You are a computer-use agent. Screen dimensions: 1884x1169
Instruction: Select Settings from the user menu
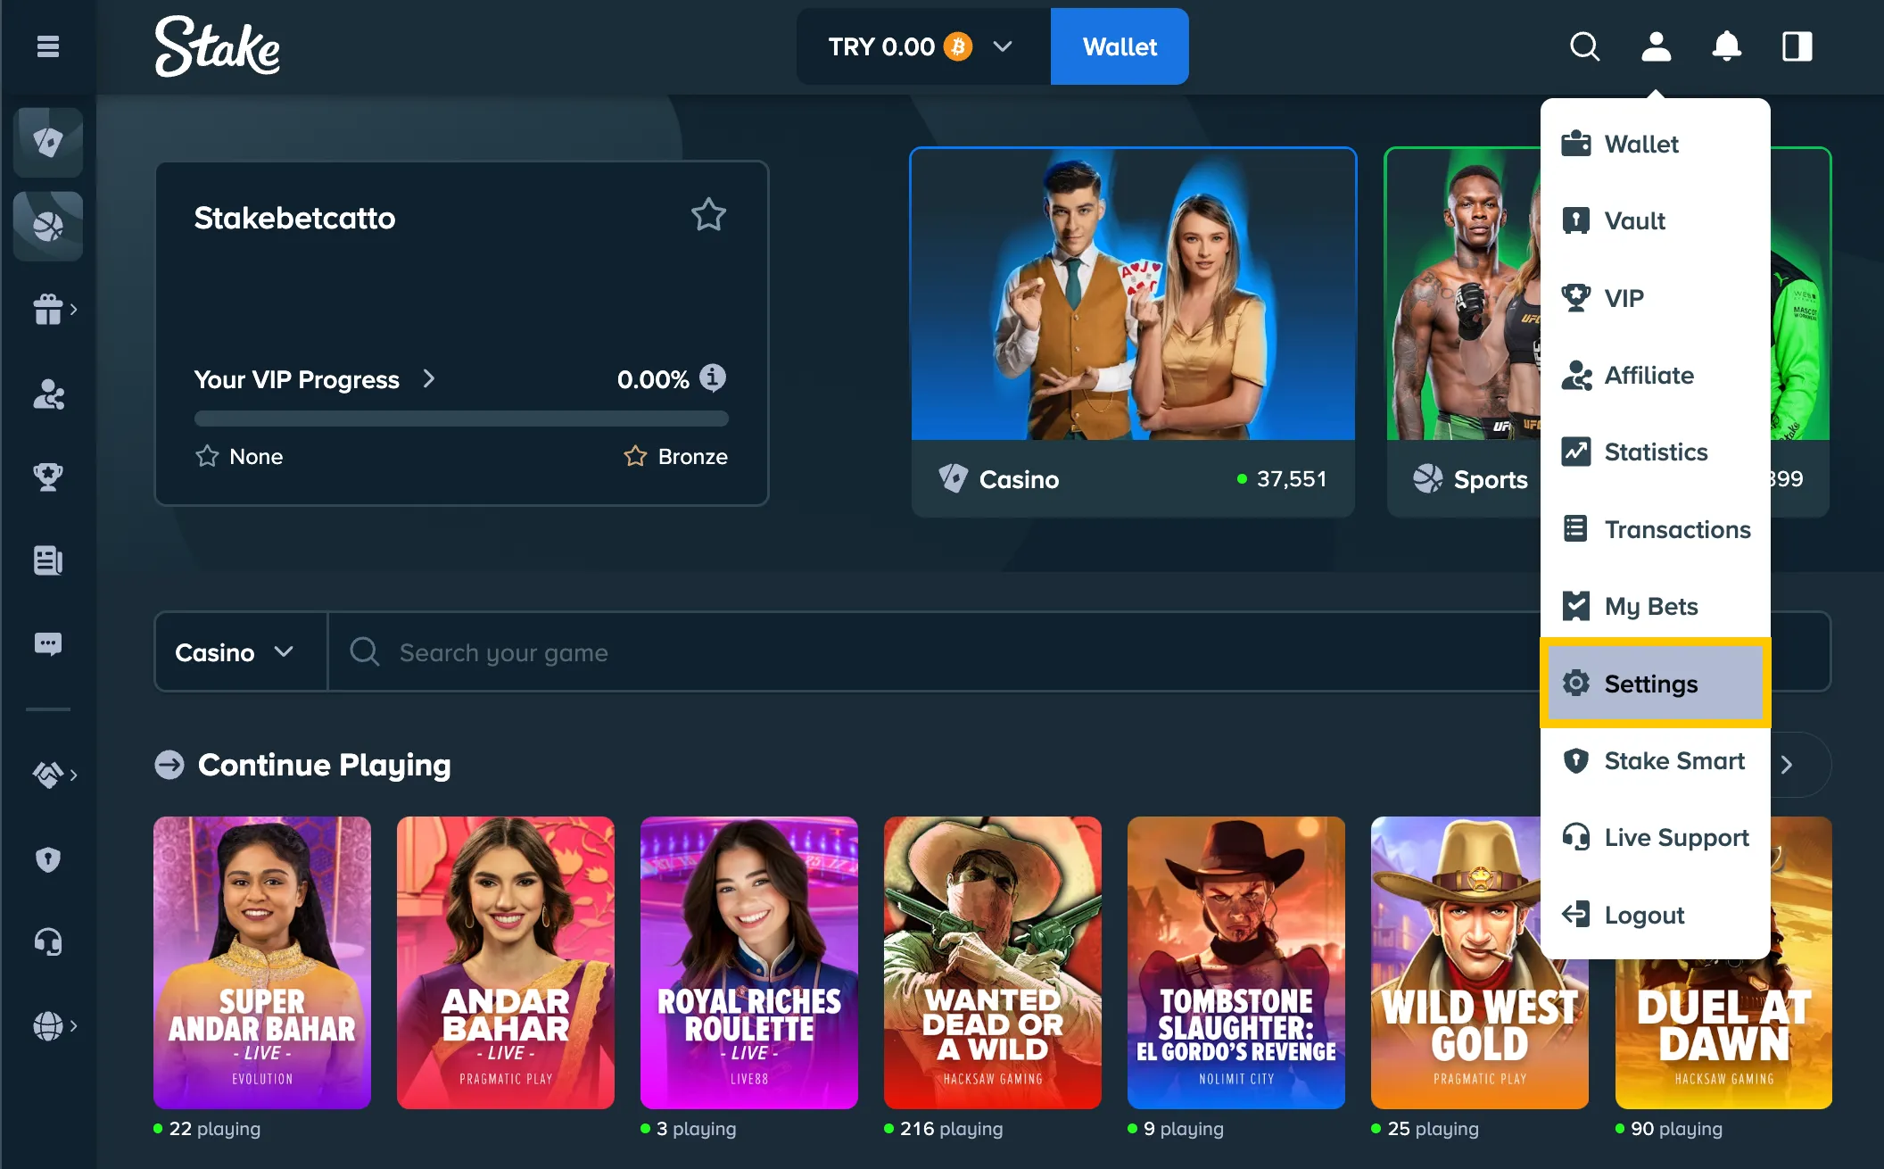pos(1651,684)
